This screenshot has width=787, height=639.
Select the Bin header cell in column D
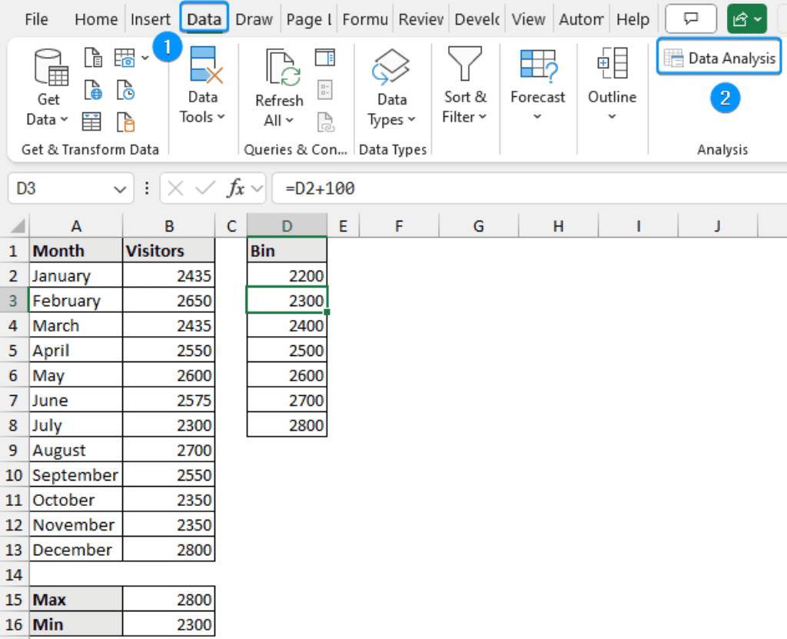[x=287, y=250]
